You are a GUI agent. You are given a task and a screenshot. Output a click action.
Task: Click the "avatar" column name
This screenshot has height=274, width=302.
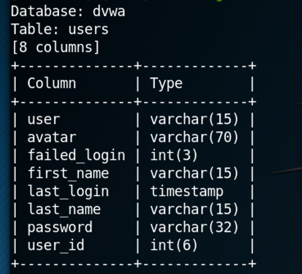point(51,137)
